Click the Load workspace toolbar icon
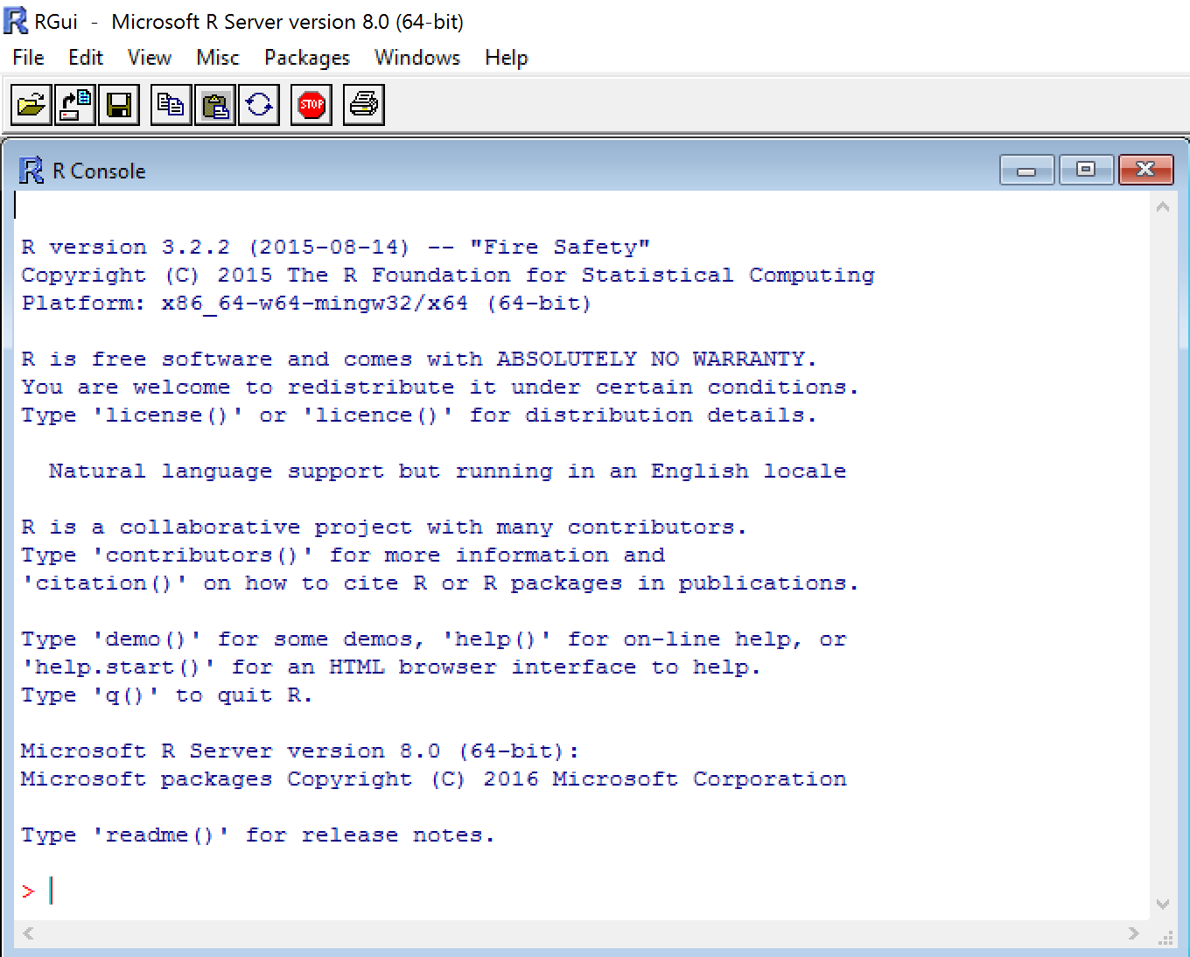 click(74, 105)
